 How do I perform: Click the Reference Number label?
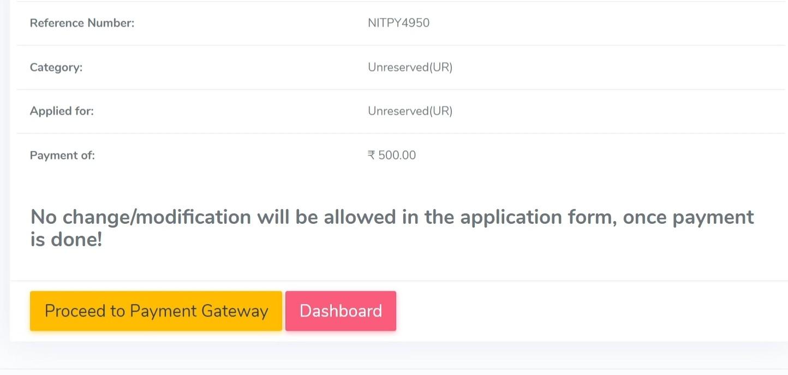click(82, 23)
